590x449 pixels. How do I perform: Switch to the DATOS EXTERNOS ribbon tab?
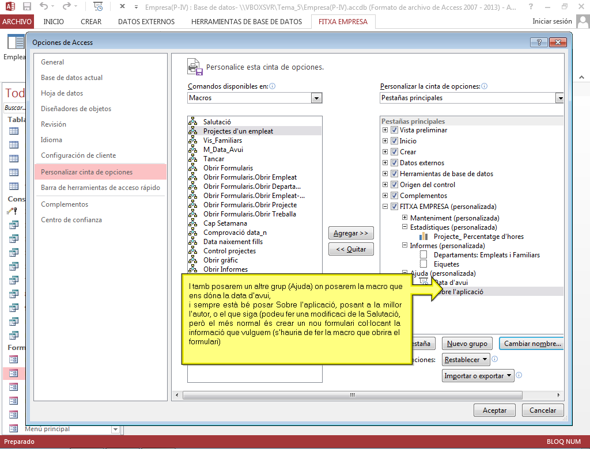tap(146, 21)
